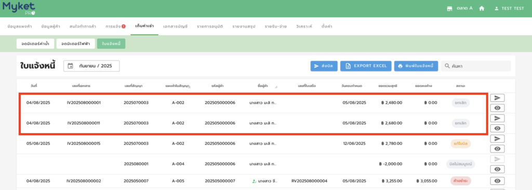The image size is (532, 190).
Task: Switch to the รายการอนุมัติ tab
Action: pyautogui.click(x=210, y=26)
